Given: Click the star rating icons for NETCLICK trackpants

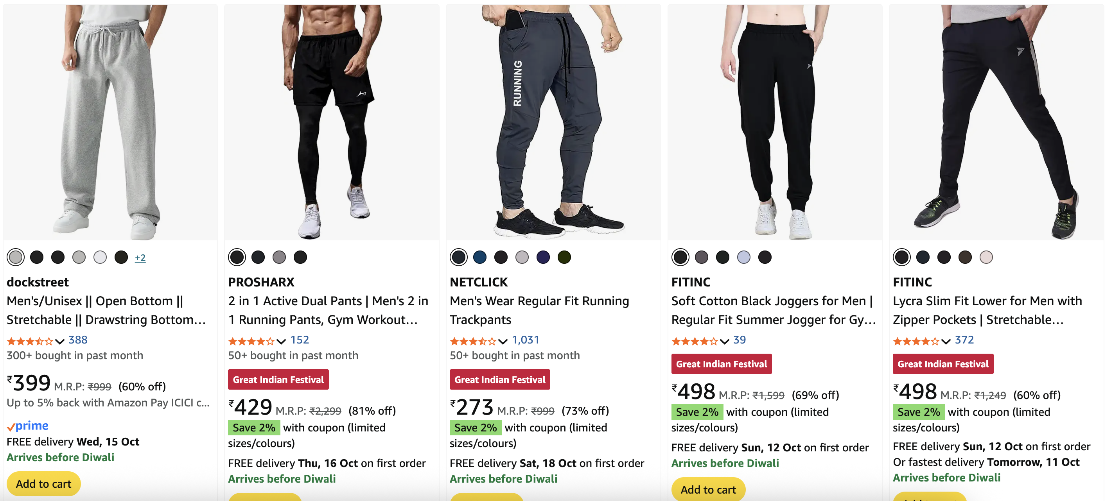Looking at the screenshot, I should [473, 341].
